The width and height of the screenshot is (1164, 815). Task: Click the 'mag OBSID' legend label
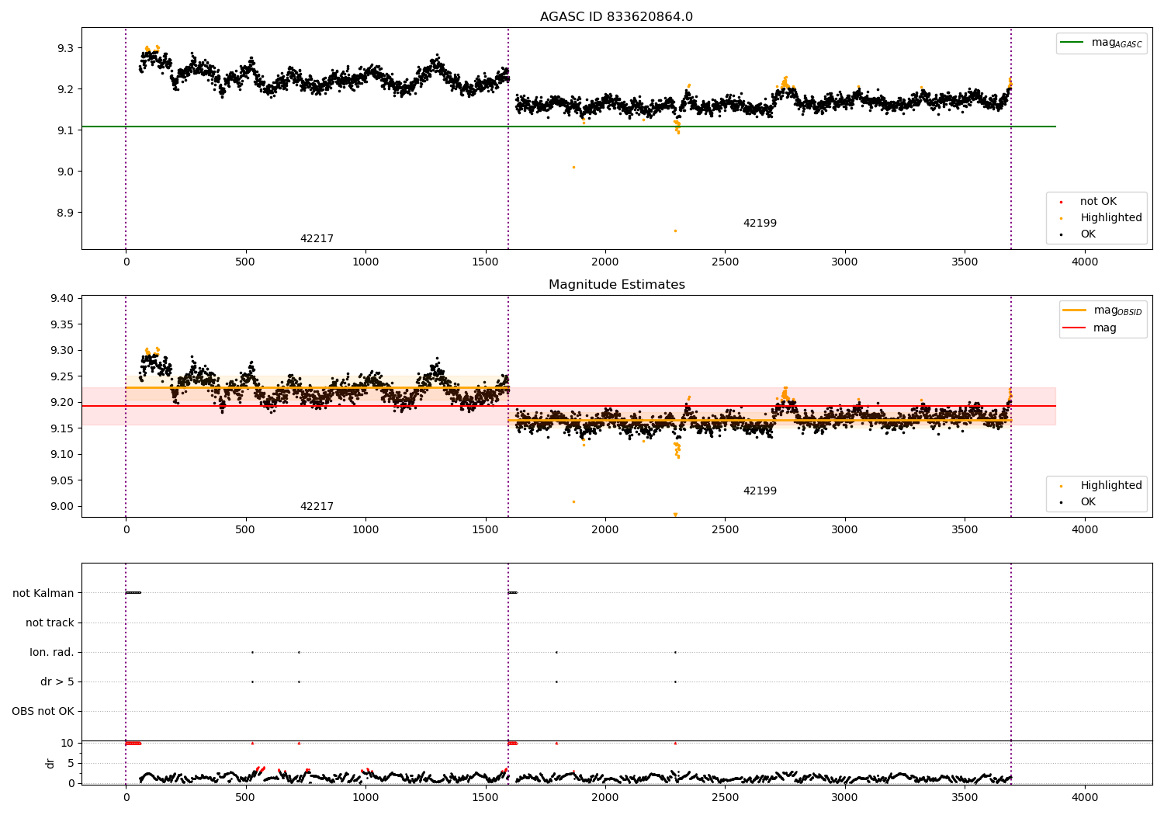pos(1117,310)
